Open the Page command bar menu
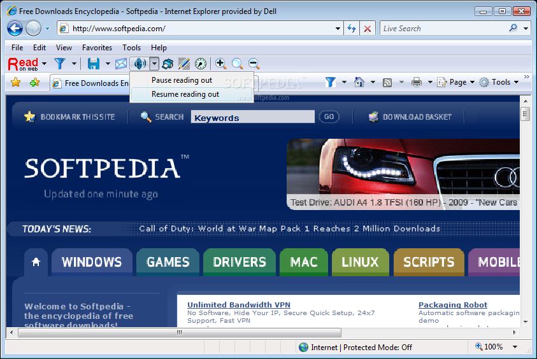This screenshot has width=537, height=359. 456,82
